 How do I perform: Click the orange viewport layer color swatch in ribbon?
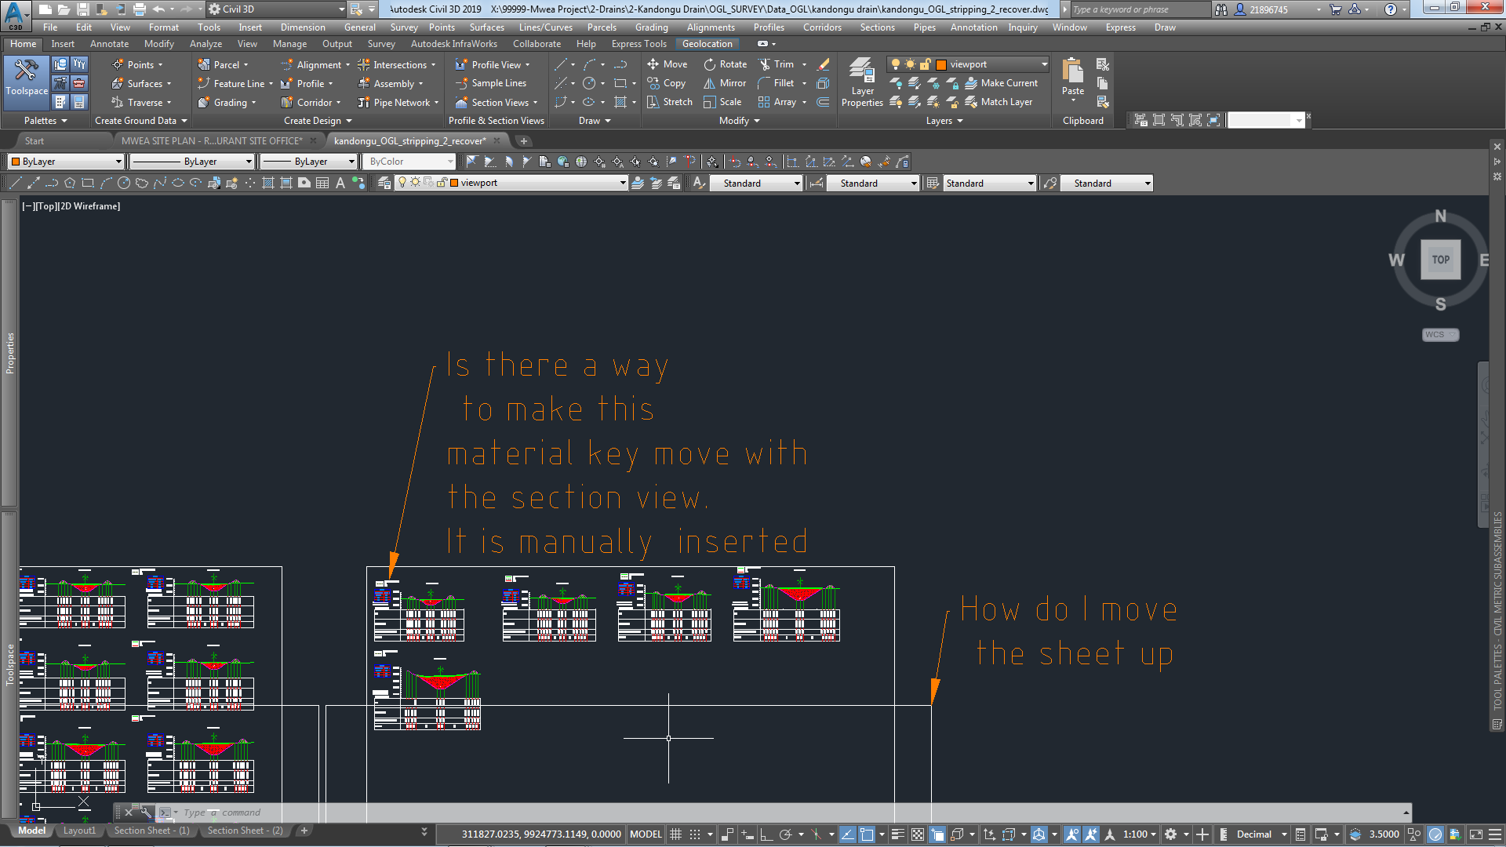coord(941,65)
